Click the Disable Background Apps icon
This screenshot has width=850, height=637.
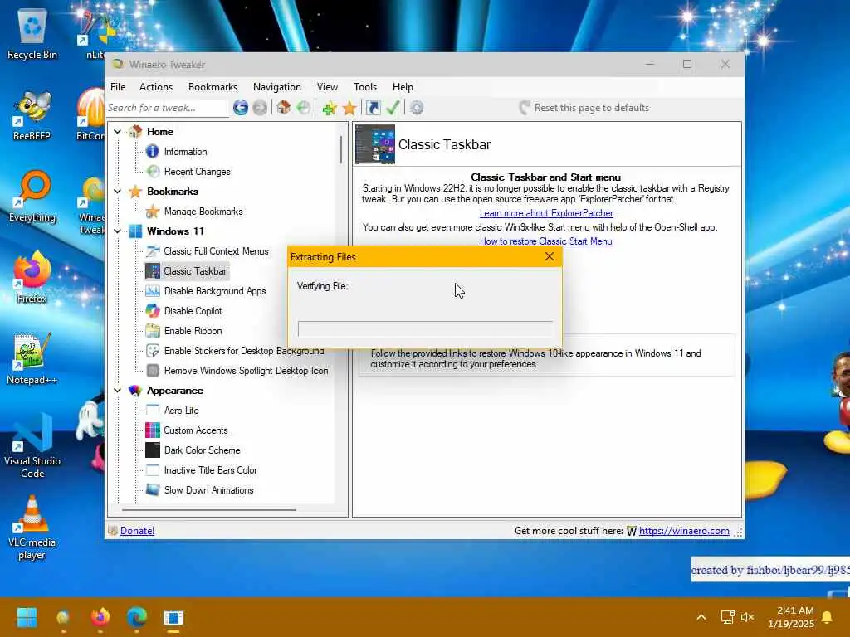click(x=153, y=291)
